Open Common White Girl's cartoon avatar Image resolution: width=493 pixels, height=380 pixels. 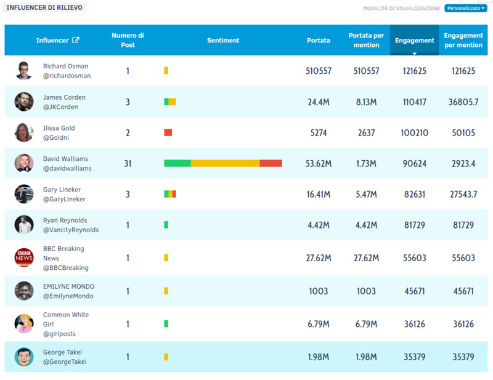tap(24, 324)
